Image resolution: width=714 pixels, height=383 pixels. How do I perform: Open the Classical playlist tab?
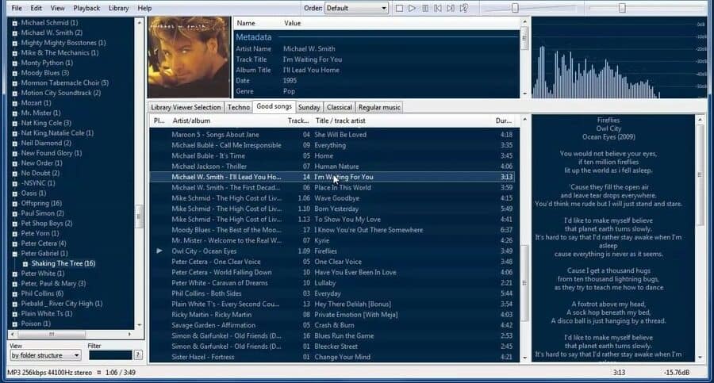(340, 107)
